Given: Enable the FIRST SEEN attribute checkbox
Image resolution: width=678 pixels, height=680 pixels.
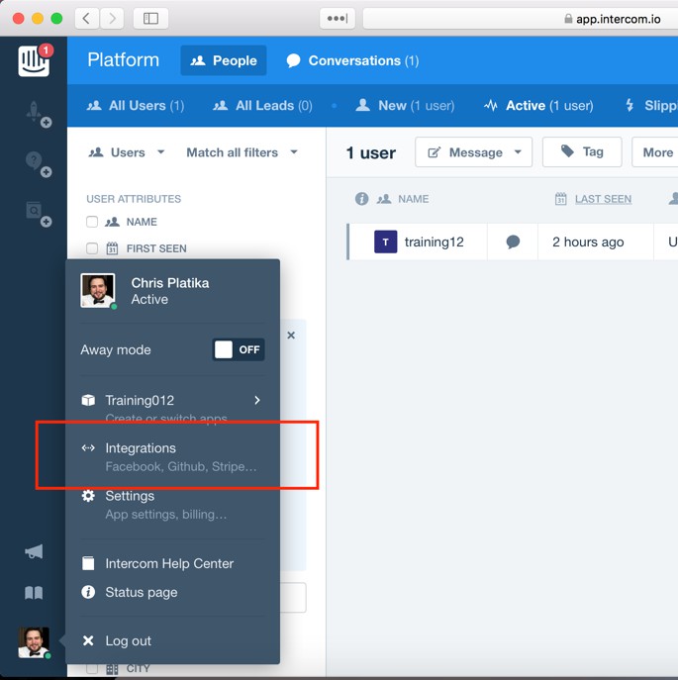Looking at the screenshot, I should [92, 249].
